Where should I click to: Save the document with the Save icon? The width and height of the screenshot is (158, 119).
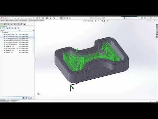(47, 18)
